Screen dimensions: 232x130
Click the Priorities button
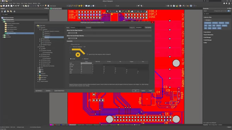48,91
